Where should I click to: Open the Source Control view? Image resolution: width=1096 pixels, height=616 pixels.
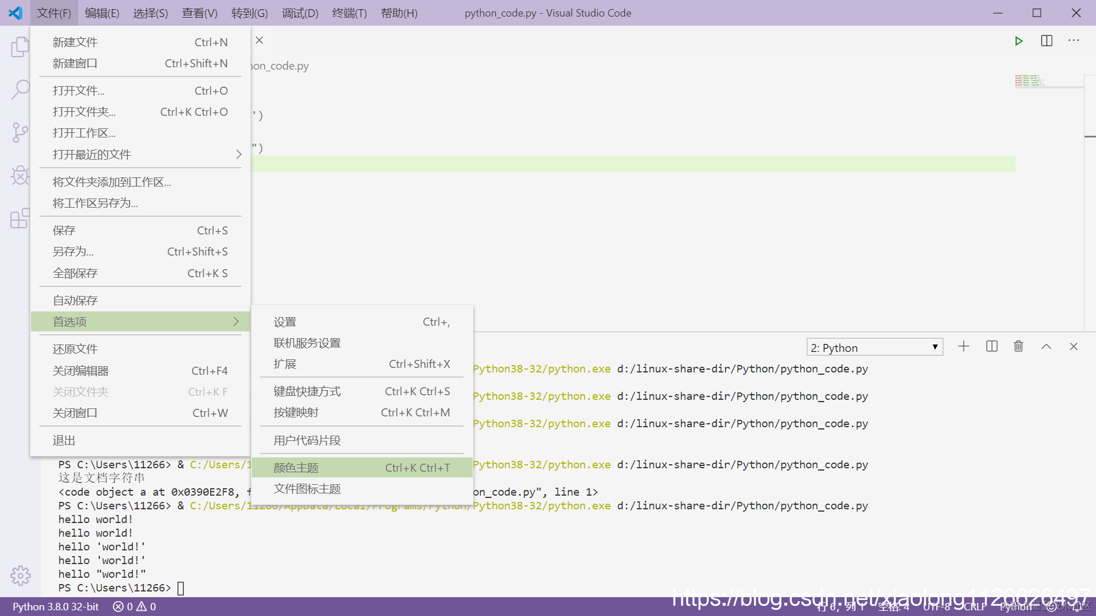20,132
